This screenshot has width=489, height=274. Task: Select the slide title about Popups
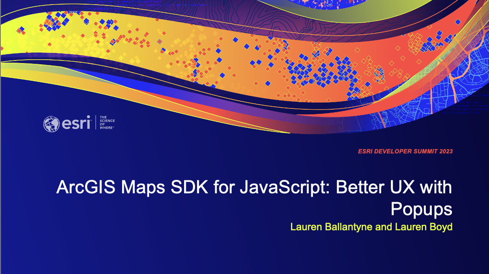[253, 188]
